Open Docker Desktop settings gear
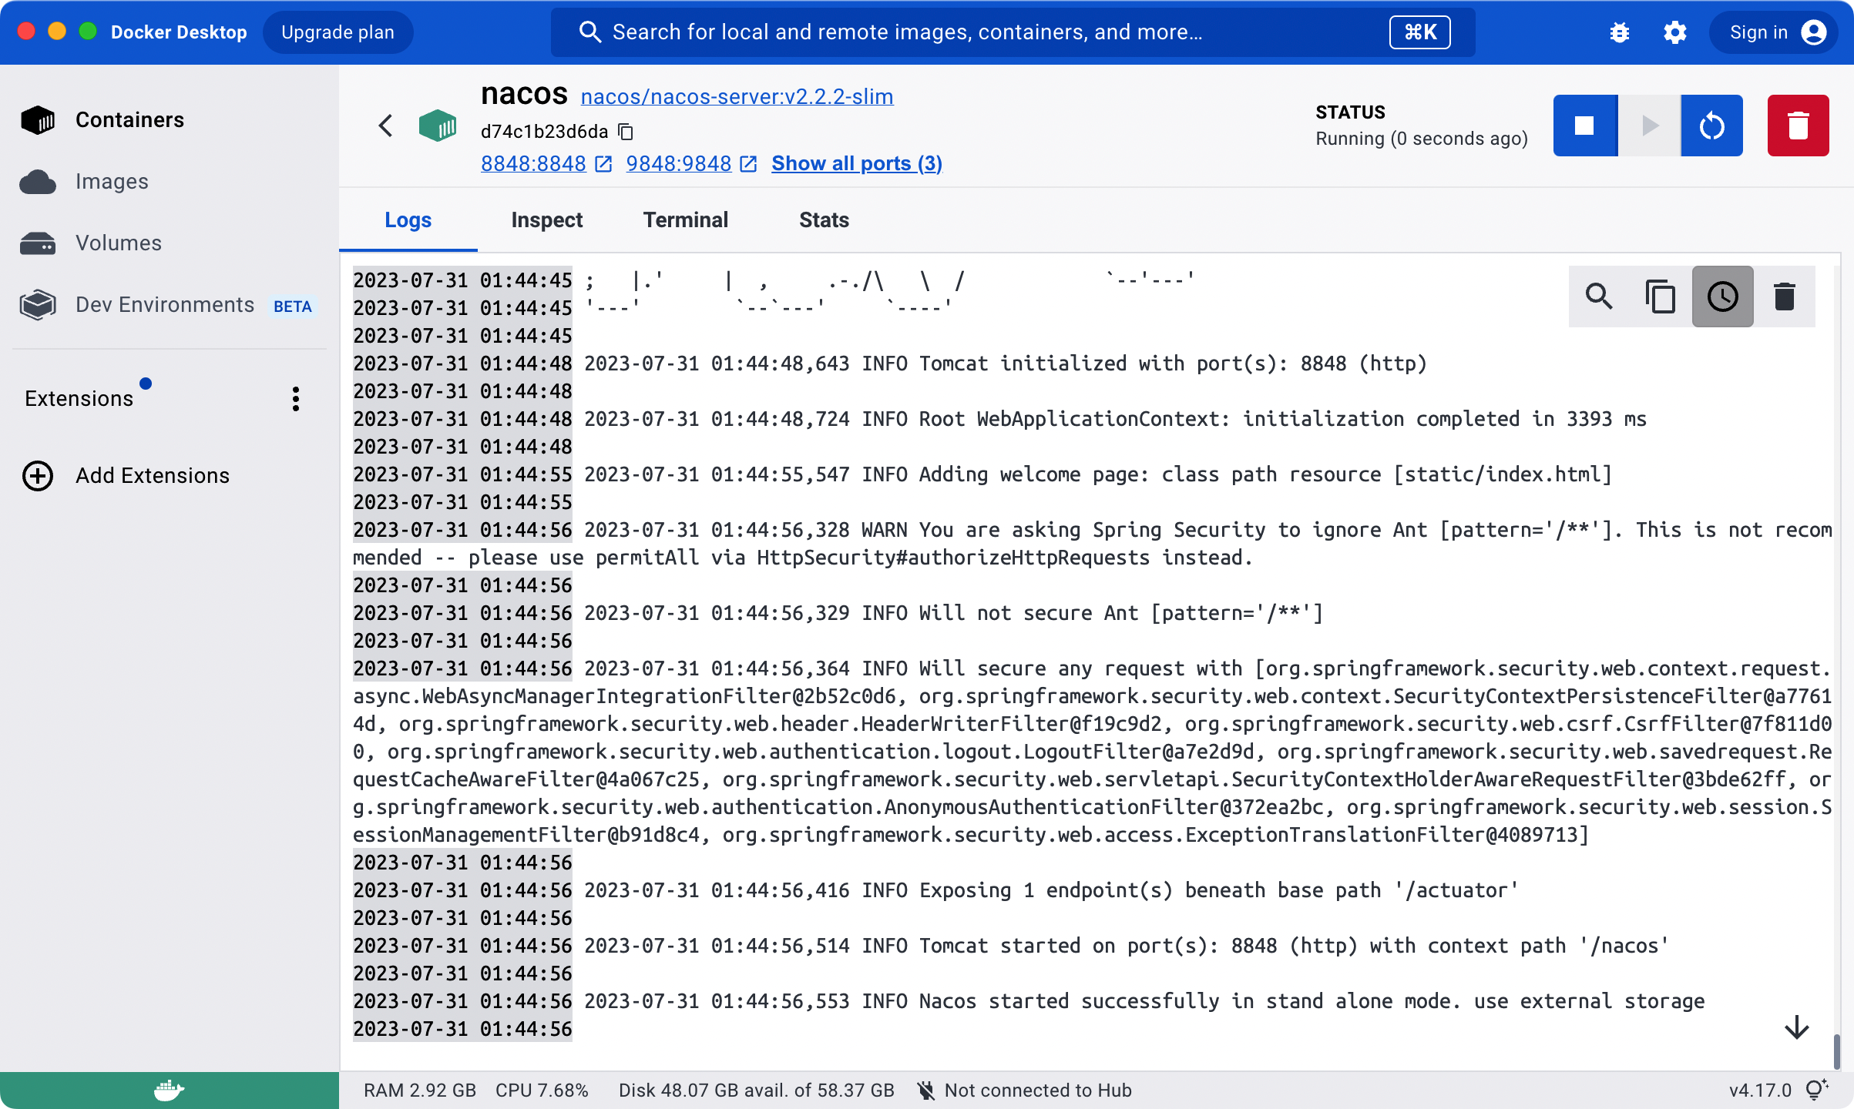The height and width of the screenshot is (1109, 1854). coord(1674,32)
